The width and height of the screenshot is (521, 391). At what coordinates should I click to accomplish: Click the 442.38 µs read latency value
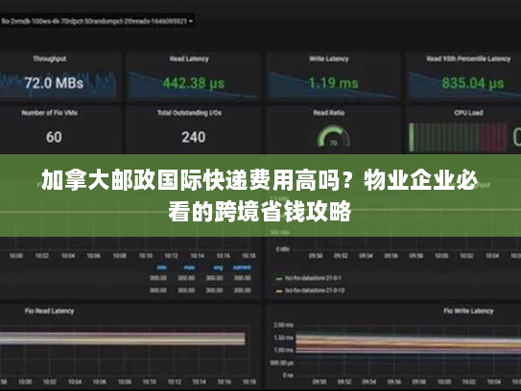[x=194, y=82]
